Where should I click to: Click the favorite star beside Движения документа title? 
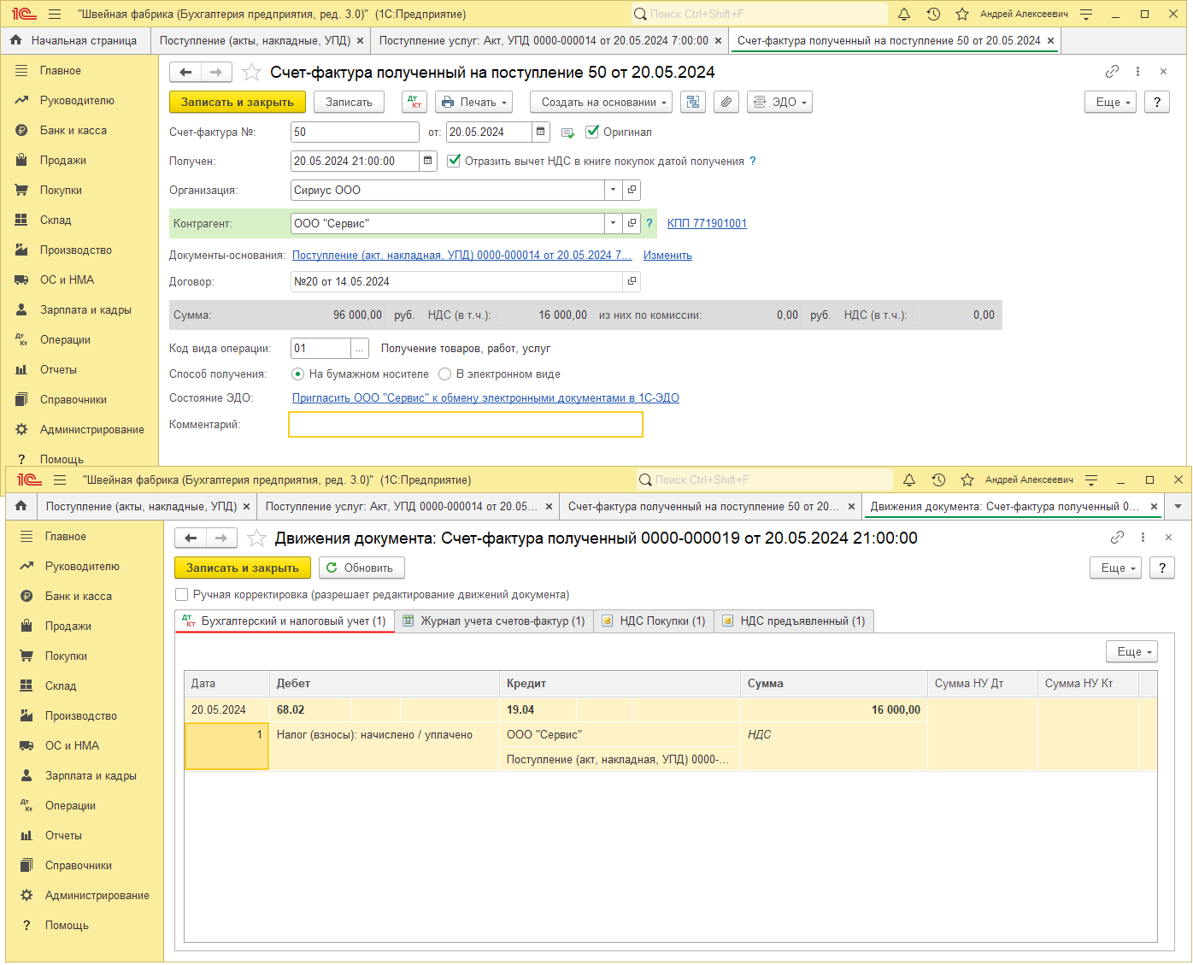256,538
